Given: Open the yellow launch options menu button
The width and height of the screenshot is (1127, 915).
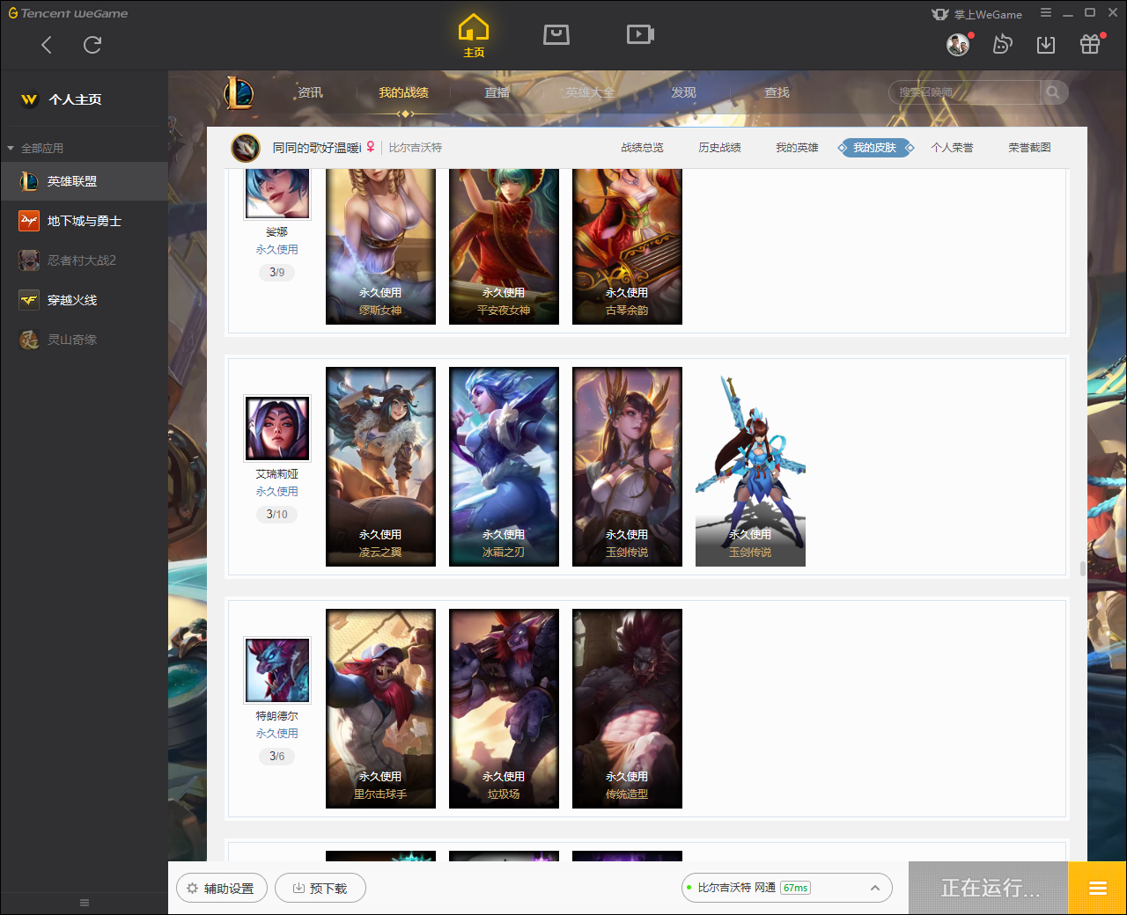Looking at the screenshot, I should tap(1097, 888).
